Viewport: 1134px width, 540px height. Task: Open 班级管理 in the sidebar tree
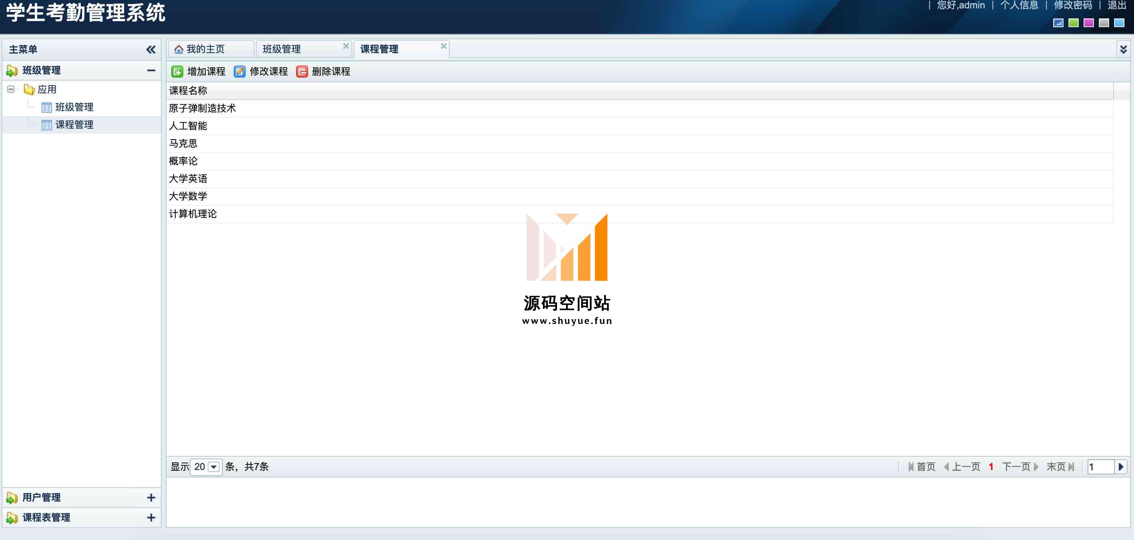click(74, 107)
